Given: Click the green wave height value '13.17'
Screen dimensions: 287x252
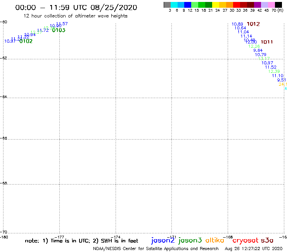Looking at the screenshot, I should point(264,59).
